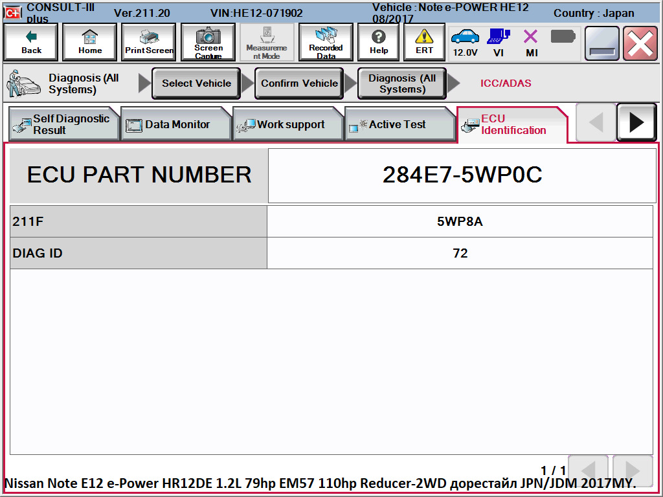Select the ECU Identification tab

tap(513, 125)
